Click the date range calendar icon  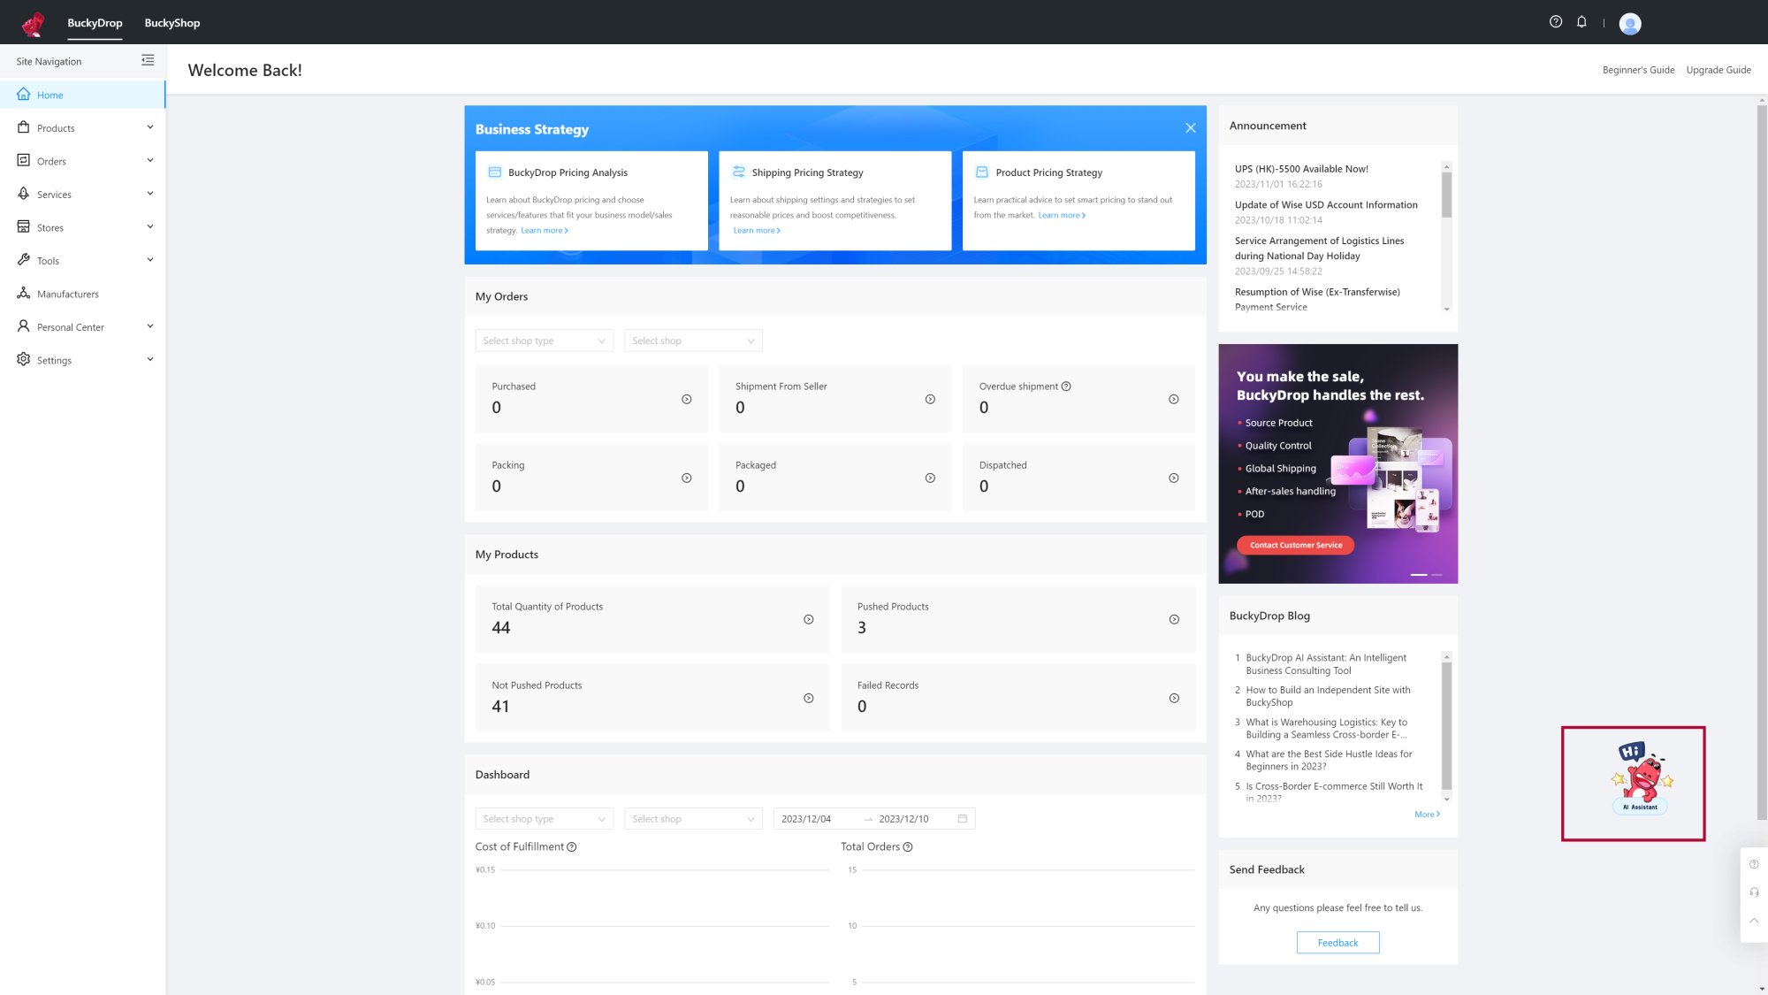click(963, 819)
